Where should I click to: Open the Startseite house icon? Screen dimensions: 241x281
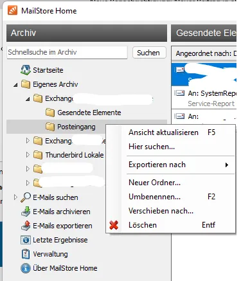click(x=26, y=70)
